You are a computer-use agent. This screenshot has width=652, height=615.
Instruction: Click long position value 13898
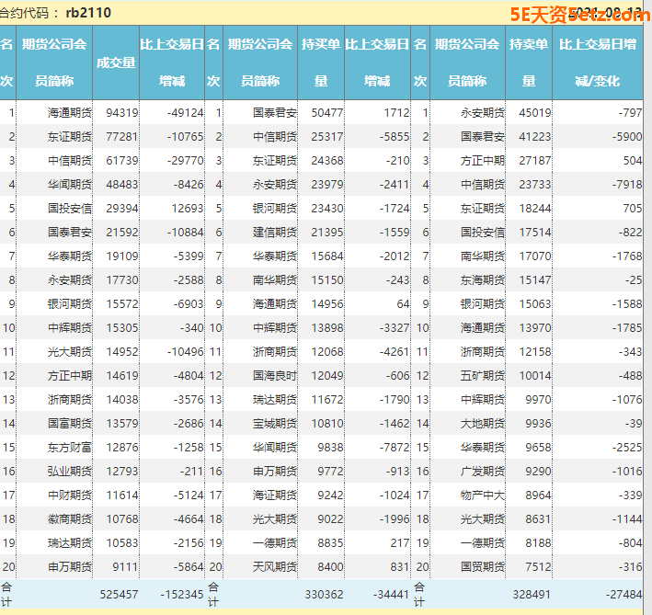pos(327,328)
